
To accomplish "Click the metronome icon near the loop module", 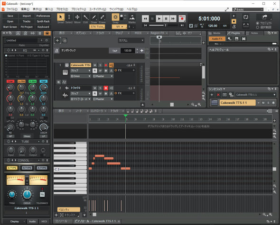I will tap(234, 27).
